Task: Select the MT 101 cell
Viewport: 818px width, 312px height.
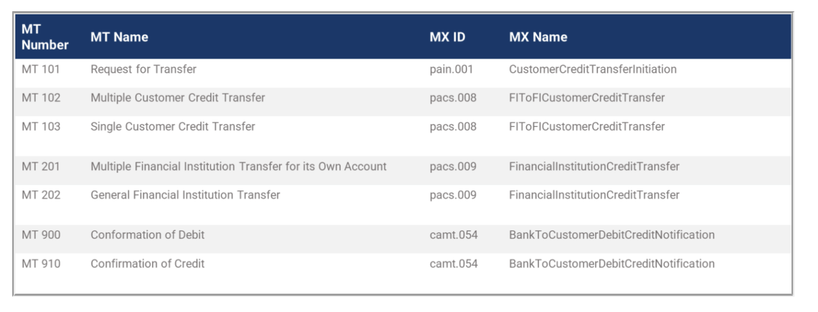Action: [41, 69]
